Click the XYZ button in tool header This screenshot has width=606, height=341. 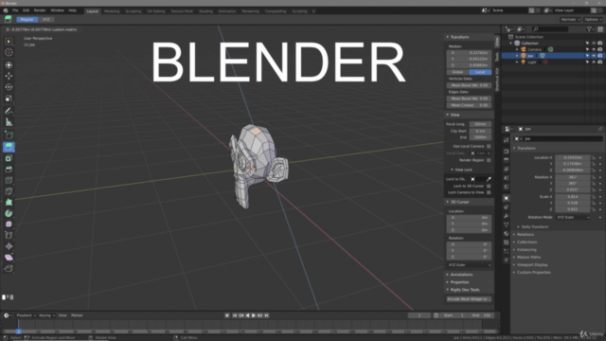(x=46, y=19)
